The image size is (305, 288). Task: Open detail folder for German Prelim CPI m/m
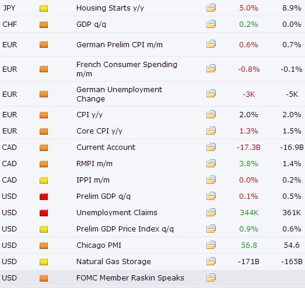(x=211, y=44)
